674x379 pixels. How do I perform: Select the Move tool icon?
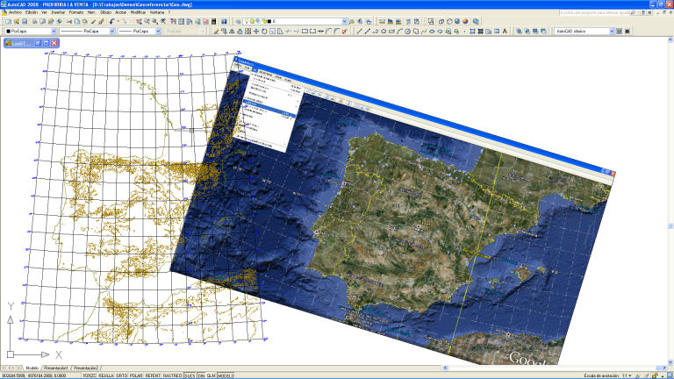click(x=255, y=31)
